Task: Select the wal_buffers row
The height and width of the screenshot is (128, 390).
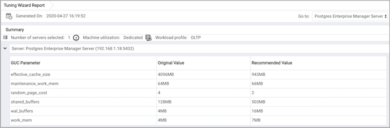Action: tap(198, 111)
